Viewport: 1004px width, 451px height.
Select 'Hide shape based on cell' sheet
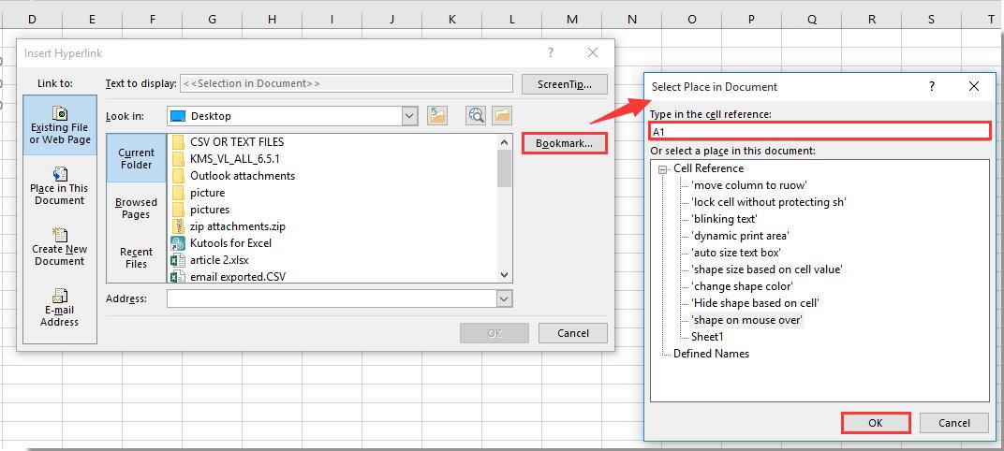755,303
